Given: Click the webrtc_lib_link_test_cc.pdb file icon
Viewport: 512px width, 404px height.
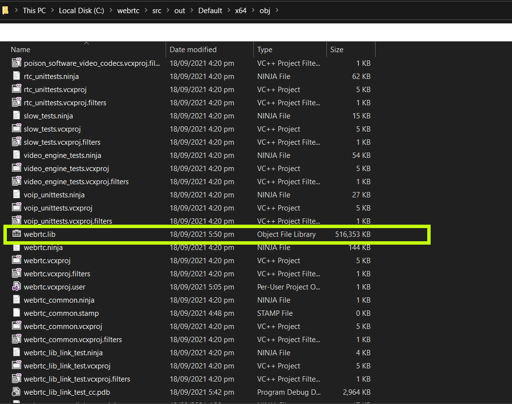Looking at the screenshot, I should (x=17, y=392).
